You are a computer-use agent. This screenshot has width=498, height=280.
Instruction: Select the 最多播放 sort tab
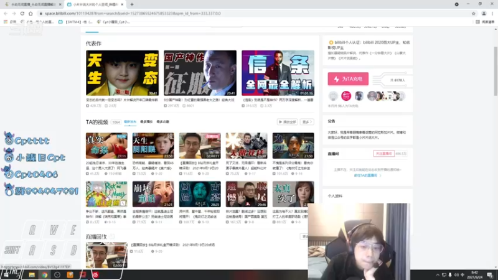pos(146,122)
